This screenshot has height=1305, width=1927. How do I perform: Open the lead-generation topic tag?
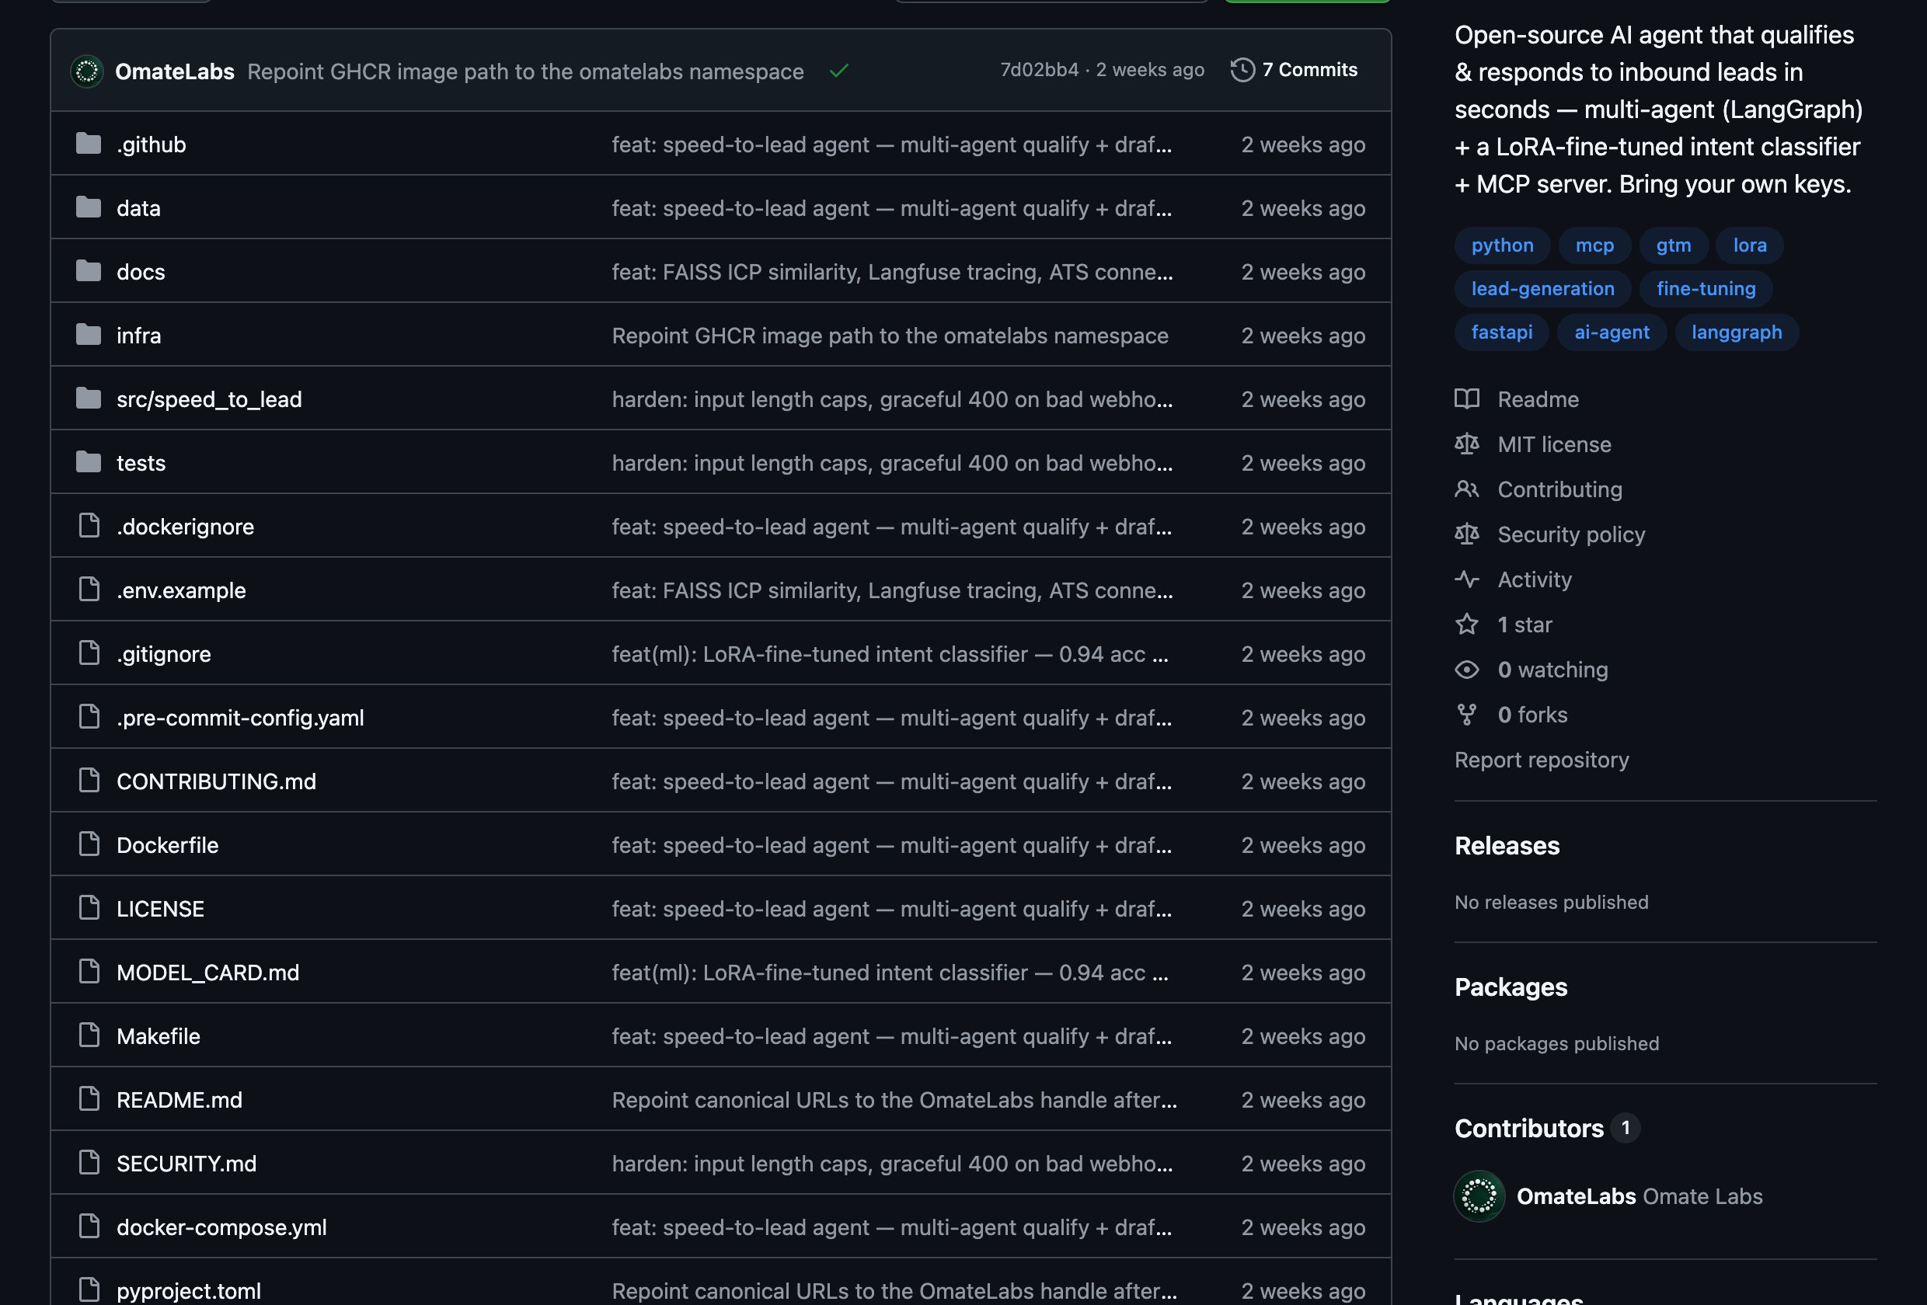tap(1542, 288)
